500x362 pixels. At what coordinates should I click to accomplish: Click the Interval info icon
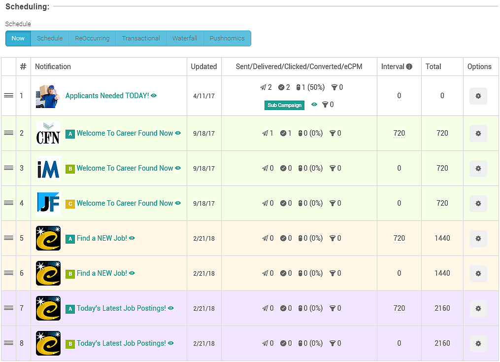(x=409, y=67)
